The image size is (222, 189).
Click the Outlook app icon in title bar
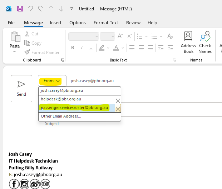9,9
